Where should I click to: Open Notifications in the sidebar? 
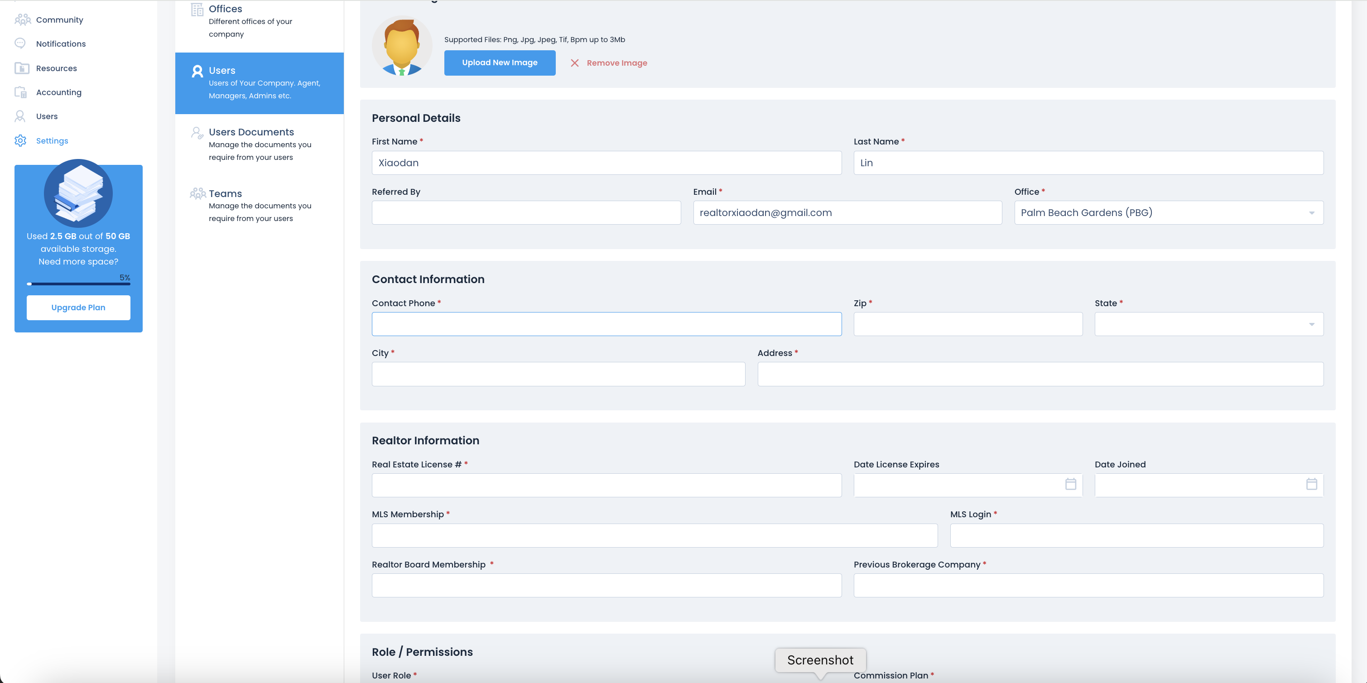pyautogui.click(x=61, y=43)
